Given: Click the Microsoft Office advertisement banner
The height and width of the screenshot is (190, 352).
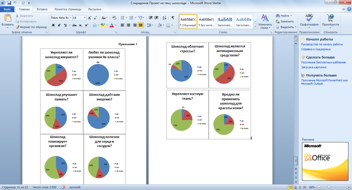Looking at the screenshot, I should pyautogui.click(x=325, y=161).
